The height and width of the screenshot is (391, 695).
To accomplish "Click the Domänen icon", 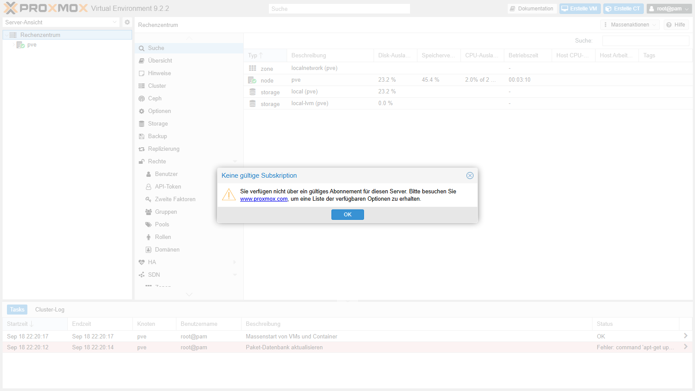I will pos(149,250).
